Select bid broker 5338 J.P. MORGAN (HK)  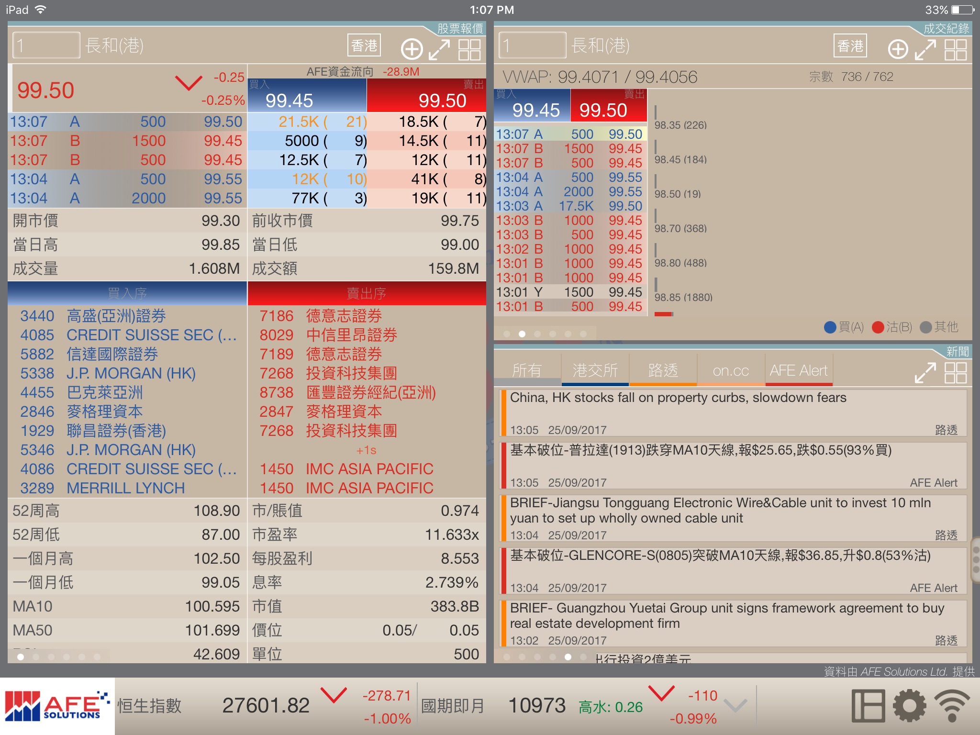tap(127, 373)
